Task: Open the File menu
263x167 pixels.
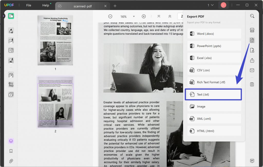Action: point(29,5)
